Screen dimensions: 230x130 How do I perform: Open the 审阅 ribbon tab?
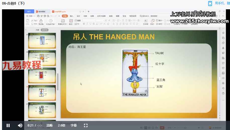(111, 16)
